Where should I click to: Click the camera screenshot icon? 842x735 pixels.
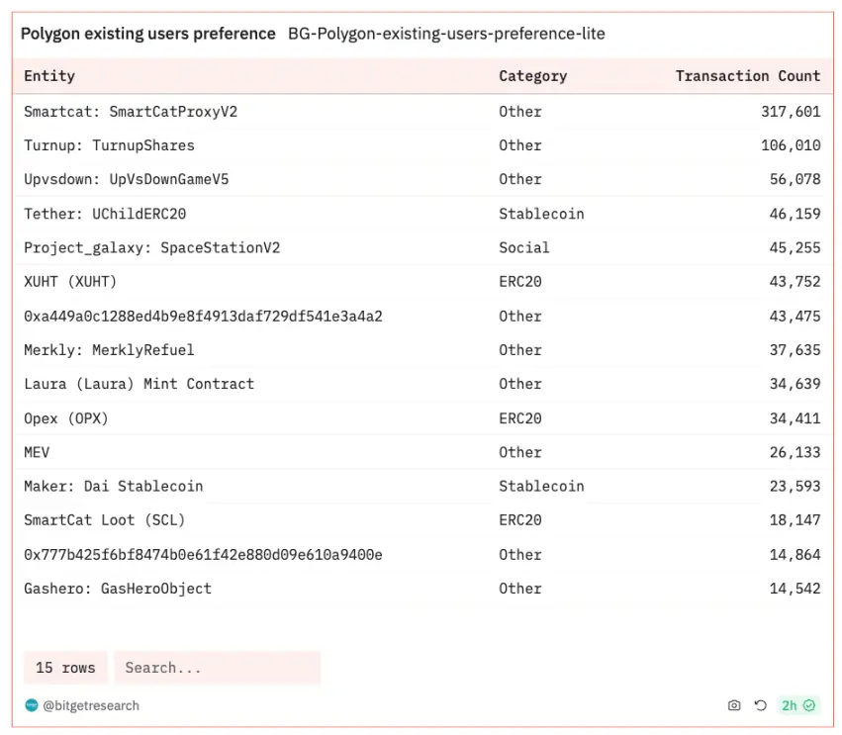point(734,705)
